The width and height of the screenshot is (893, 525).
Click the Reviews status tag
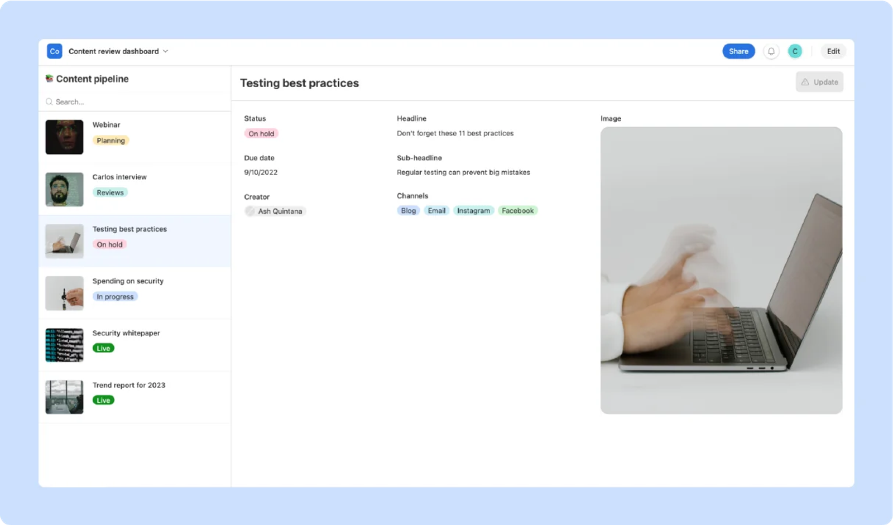(110, 192)
